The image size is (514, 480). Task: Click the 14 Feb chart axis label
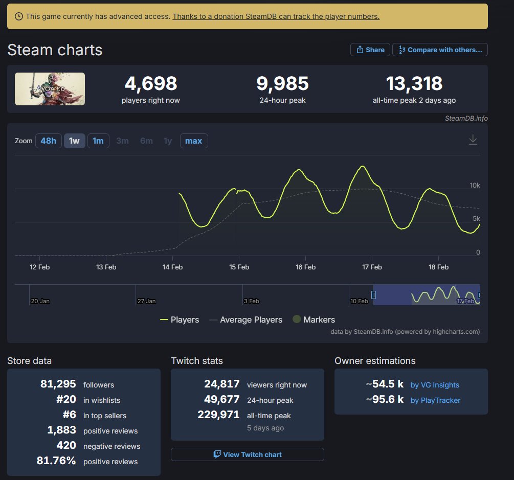pos(172,267)
